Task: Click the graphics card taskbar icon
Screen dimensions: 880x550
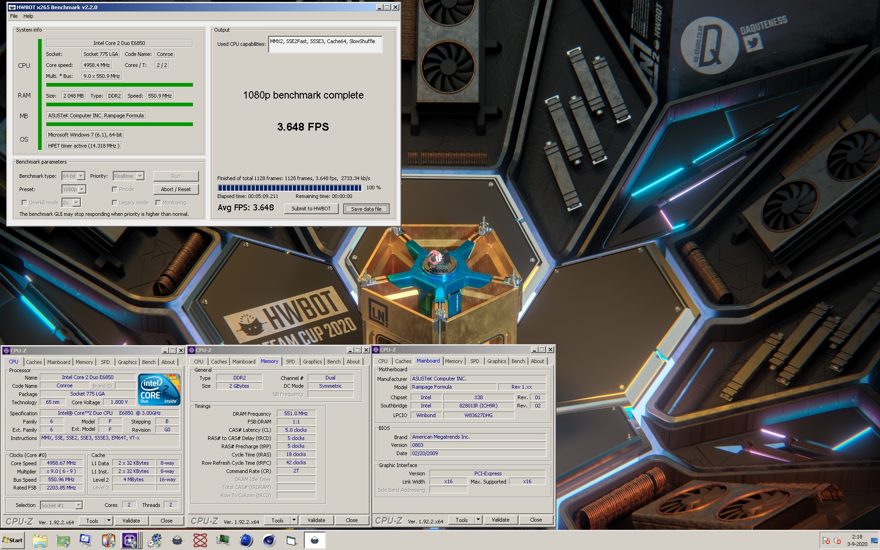Action: pos(63,540)
